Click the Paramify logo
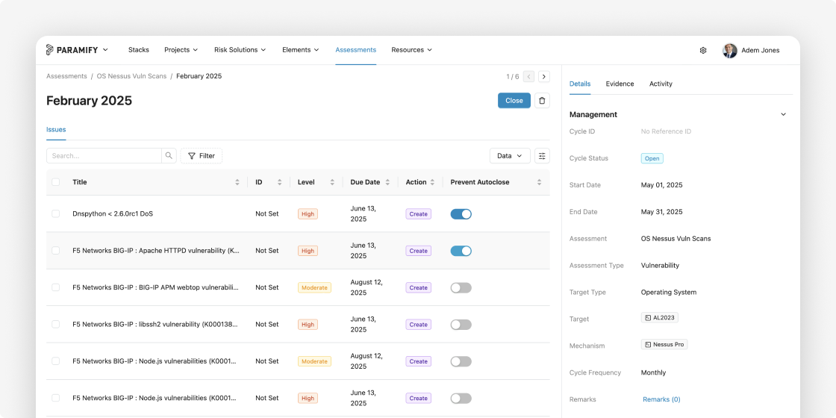836x418 pixels. [72, 49]
